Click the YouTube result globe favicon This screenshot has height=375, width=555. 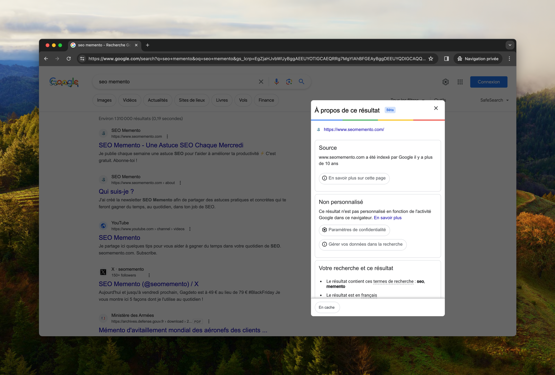pyautogui.click(x=103, y=226)
